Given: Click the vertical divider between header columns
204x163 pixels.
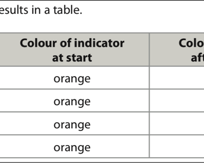Looking at the screenshot, I should point(149,50).
